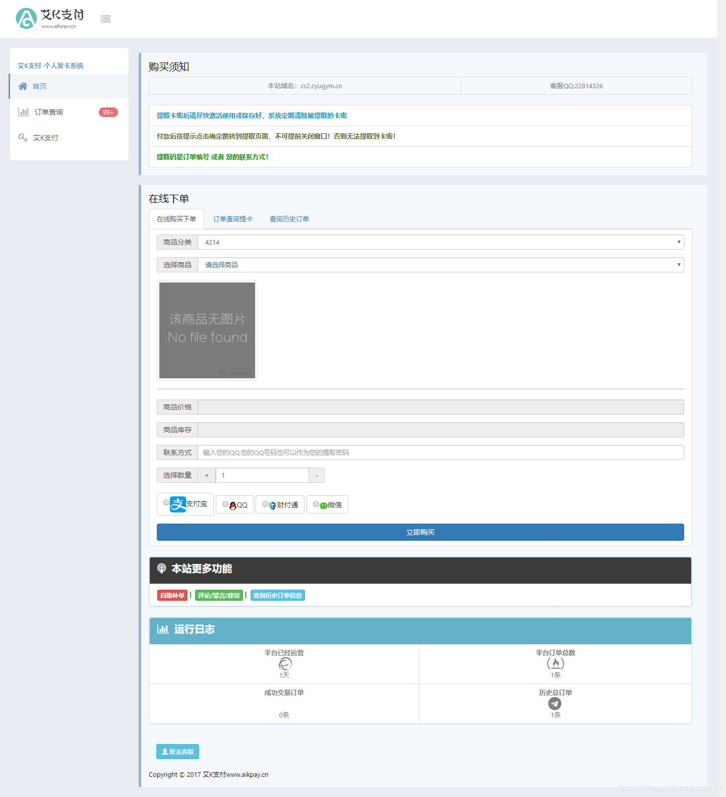Toggle the sidebar menu hamburger icon
The width and height of the screenshot is (726, 797).
105,19
